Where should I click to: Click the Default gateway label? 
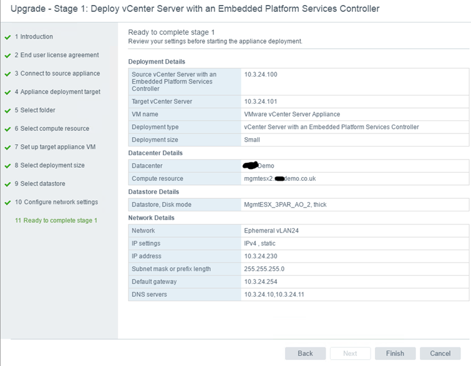(x=154, y=282)
